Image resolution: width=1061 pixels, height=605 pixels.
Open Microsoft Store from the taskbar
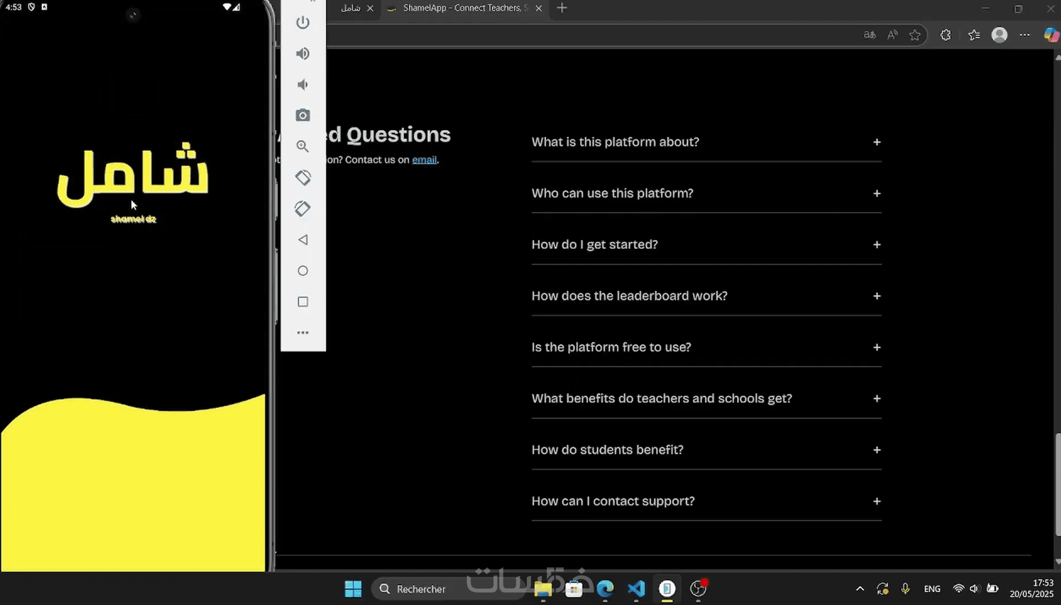[574, 589]
